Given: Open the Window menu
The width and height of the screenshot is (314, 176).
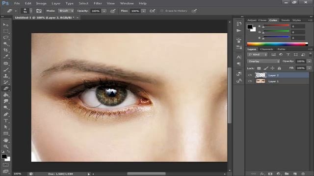Looking at the screenshot, I should click(127, 3).
